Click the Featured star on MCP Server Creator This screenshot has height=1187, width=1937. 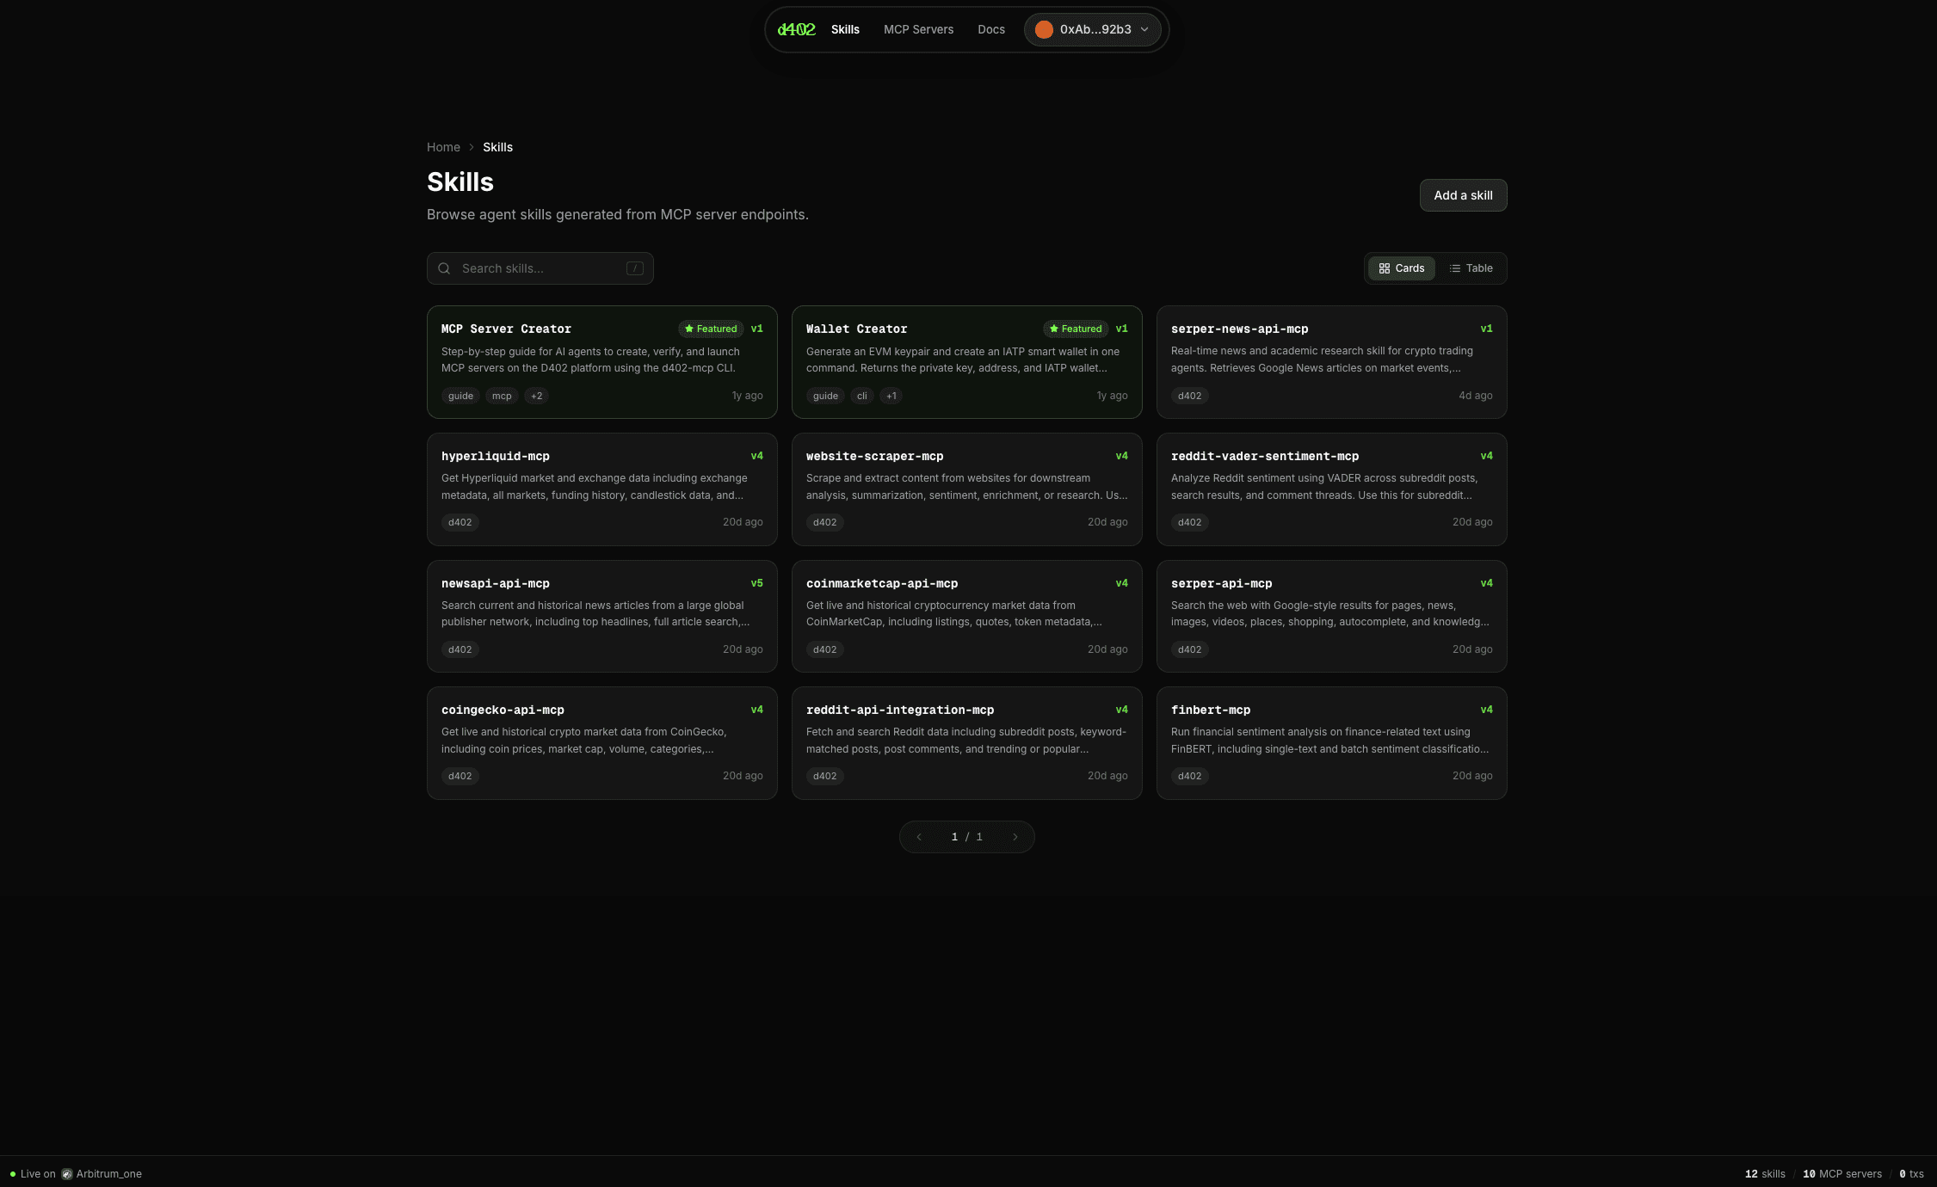pyautogui.click(x=689, y=329)
